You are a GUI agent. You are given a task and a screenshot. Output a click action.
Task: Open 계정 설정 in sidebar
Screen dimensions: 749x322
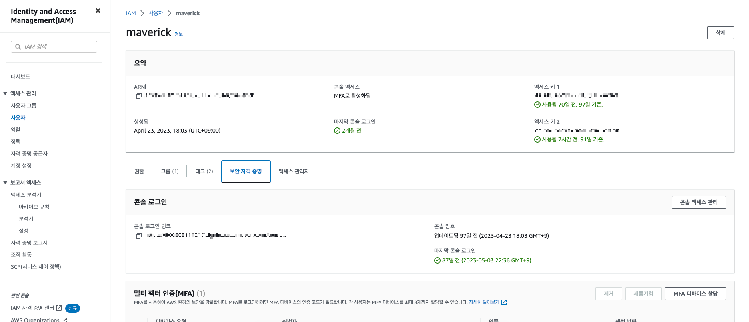click(x=21, y=166)
